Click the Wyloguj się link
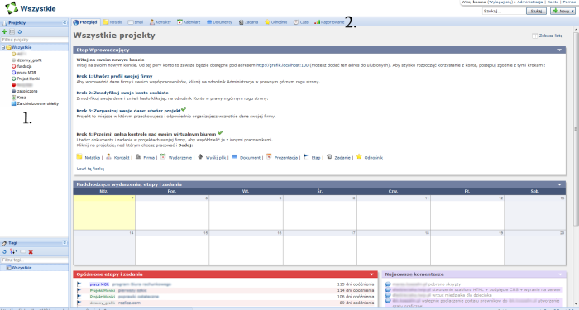This screenshot has height=310, width=579. point(500,2)
